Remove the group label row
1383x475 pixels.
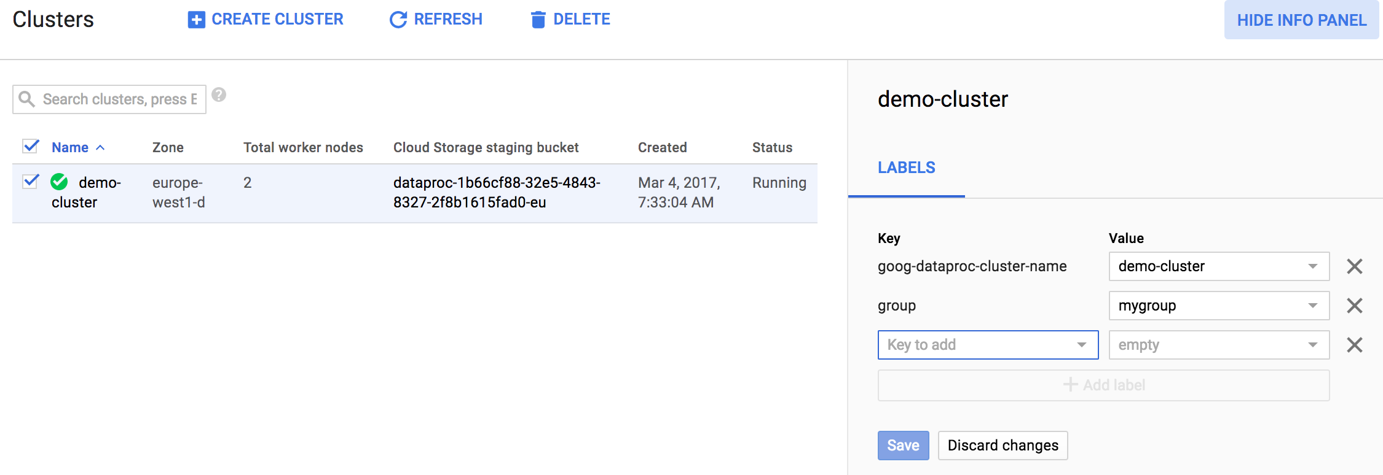[x=1354, y=306]
